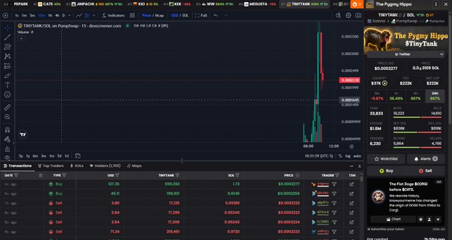Select the 4h time interval
This screenshot has height=240, width=452.
pos(57,15)
